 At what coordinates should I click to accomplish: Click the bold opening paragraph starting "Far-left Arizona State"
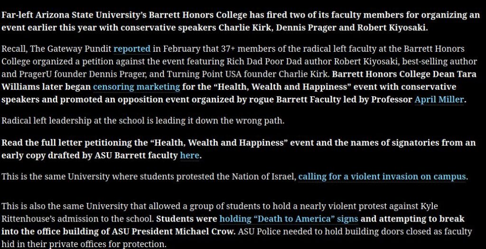[241, 21]
